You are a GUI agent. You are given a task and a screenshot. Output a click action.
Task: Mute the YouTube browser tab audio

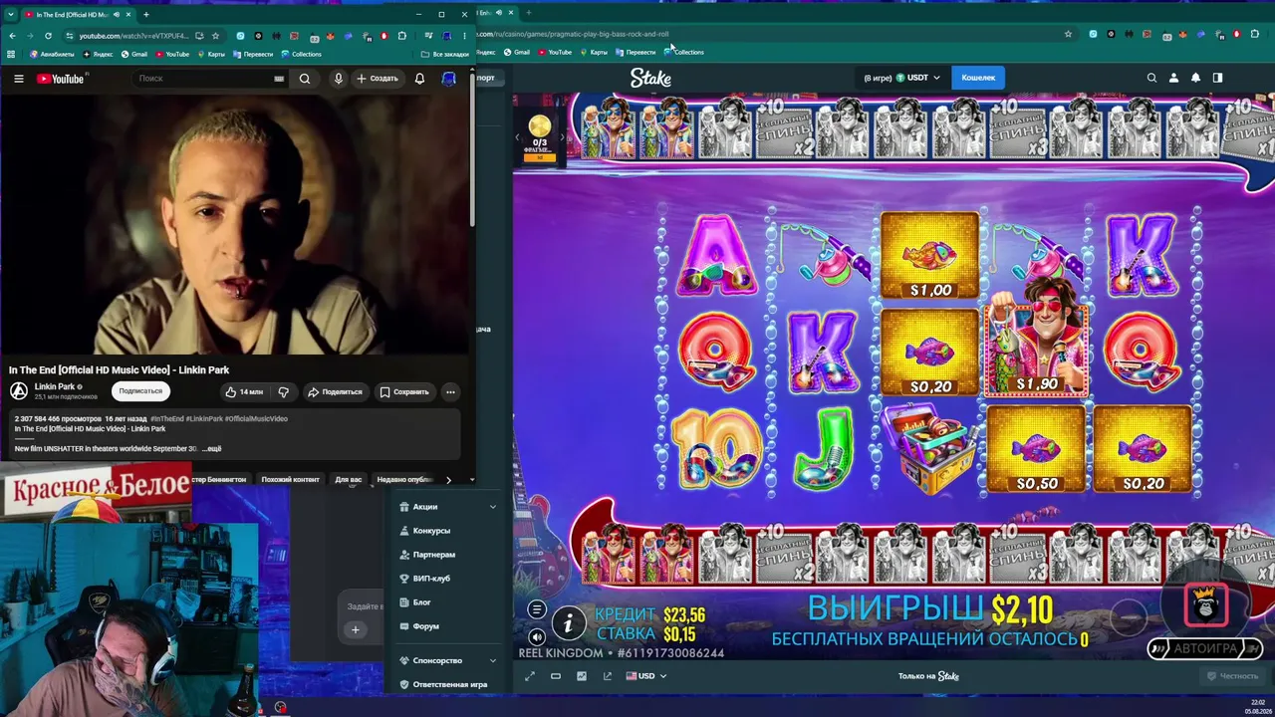coord(118,15)
